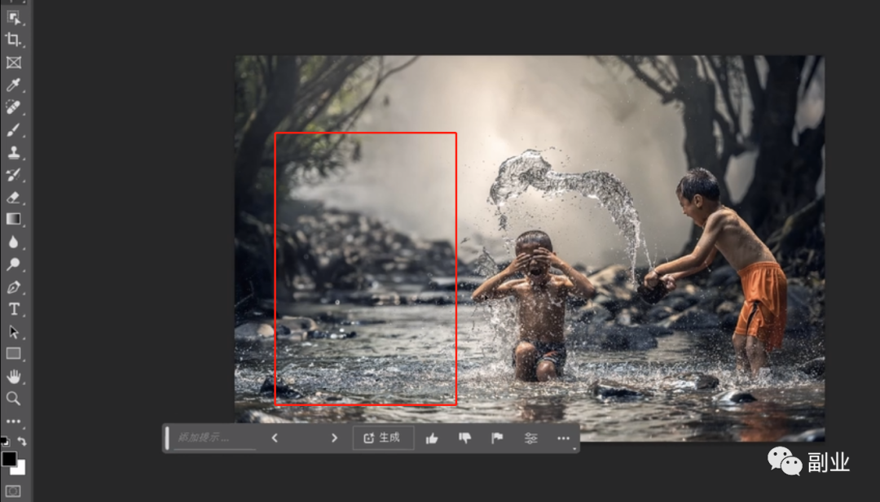The image size is (880, 502).
Task: Select the Eraser tool
Action: [x=13, y=197]
